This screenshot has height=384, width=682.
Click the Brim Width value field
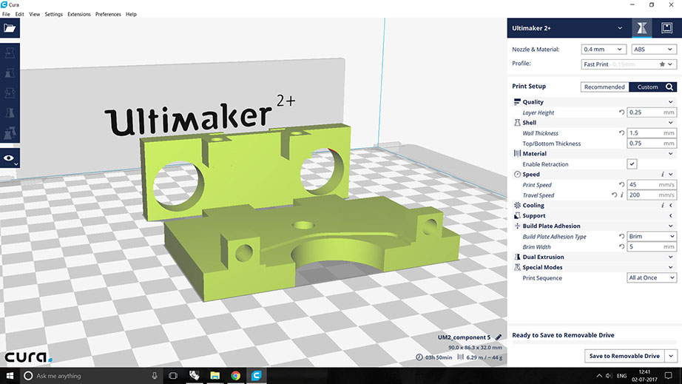652,246
